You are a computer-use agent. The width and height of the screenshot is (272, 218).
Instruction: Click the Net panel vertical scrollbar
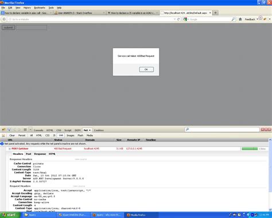[x=270, y=174]
